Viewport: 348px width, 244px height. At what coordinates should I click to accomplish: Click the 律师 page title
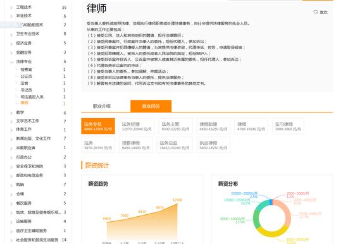pos(97,8)
